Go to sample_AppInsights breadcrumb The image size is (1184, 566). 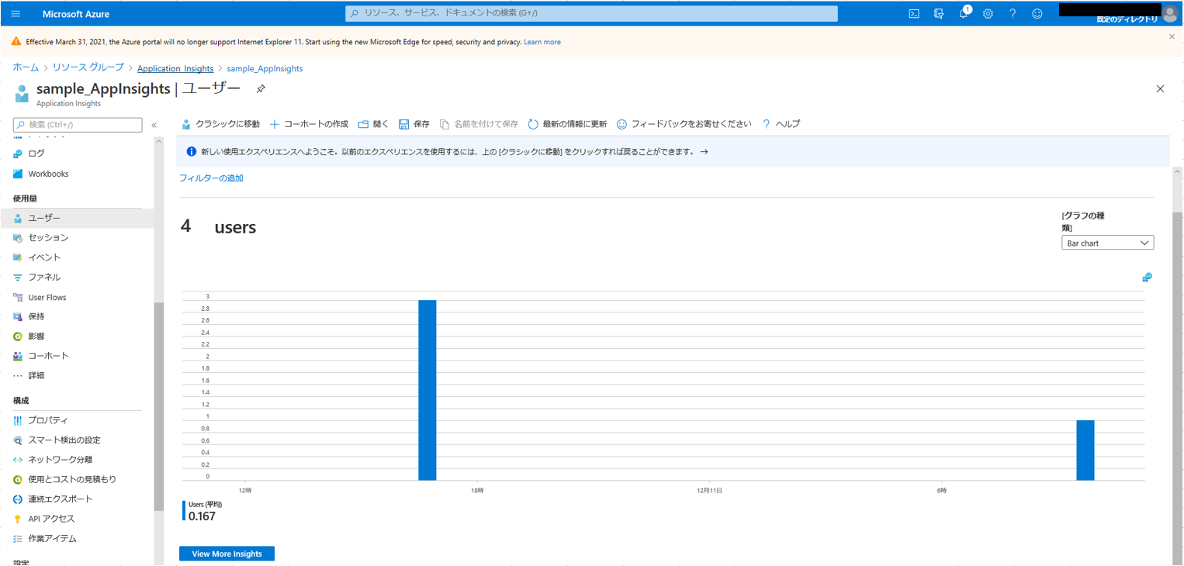tap(265, 68)
